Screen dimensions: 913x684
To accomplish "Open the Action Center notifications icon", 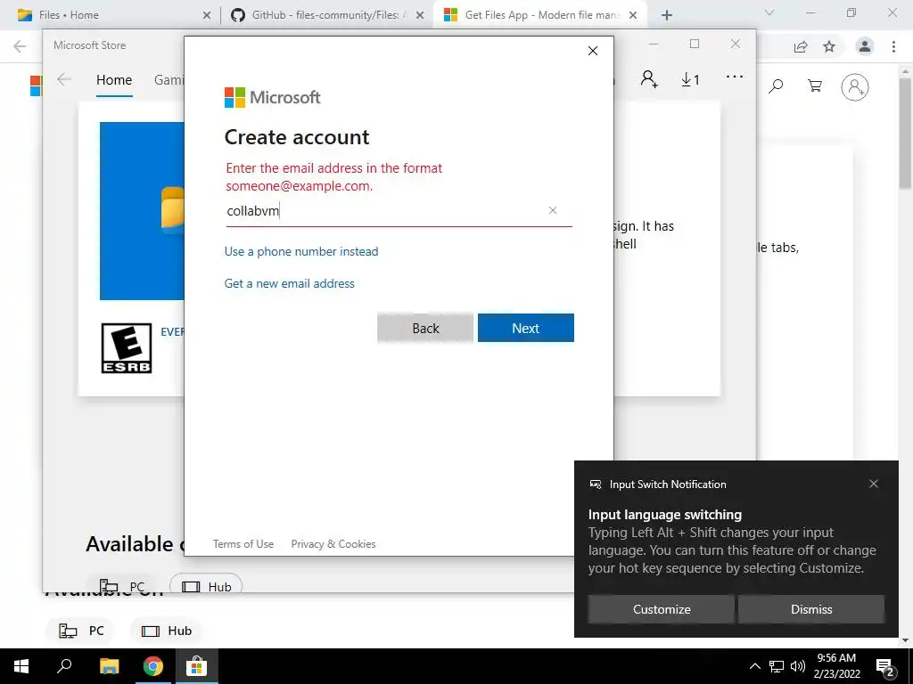I will (x=885, y=667).
